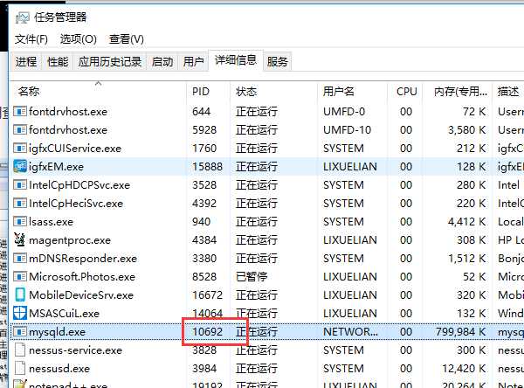The width and height of the screenshot is (524, 388).
Task: Click the nessusd.exe file icon
Action: 20,368
